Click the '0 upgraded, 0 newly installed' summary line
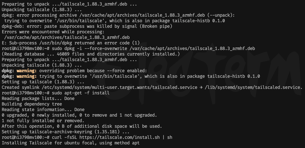The image size is (305, 148). point(79,115)
